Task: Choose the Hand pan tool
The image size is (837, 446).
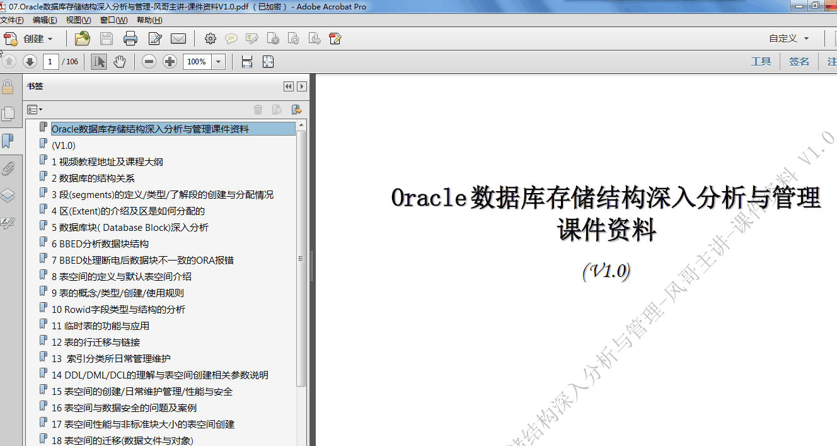Action: pyautogui.click(x=120, y=61)
